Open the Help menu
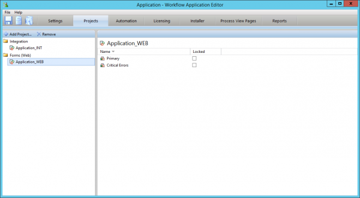The image size is (360, 198). tap(19, 12)
